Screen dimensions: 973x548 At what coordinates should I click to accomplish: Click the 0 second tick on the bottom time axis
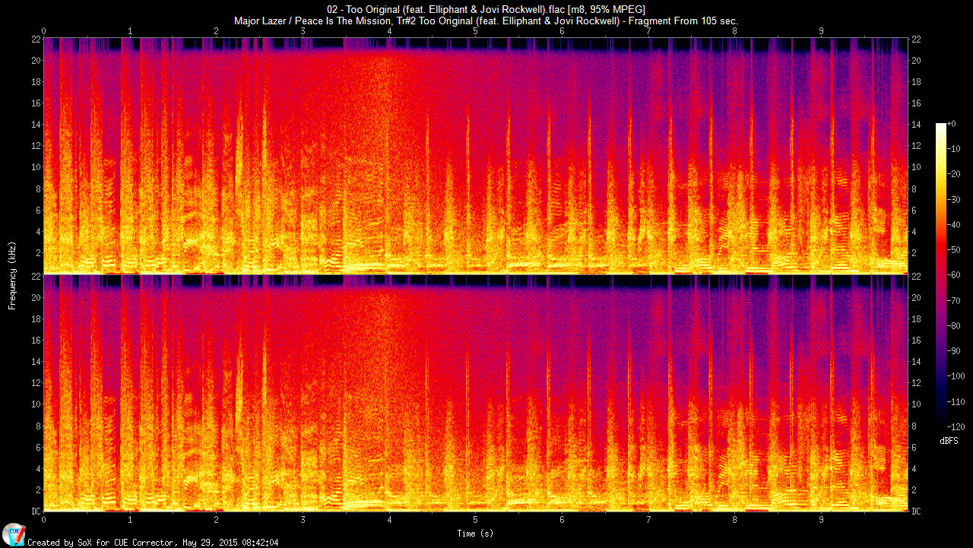click(44, 520)
